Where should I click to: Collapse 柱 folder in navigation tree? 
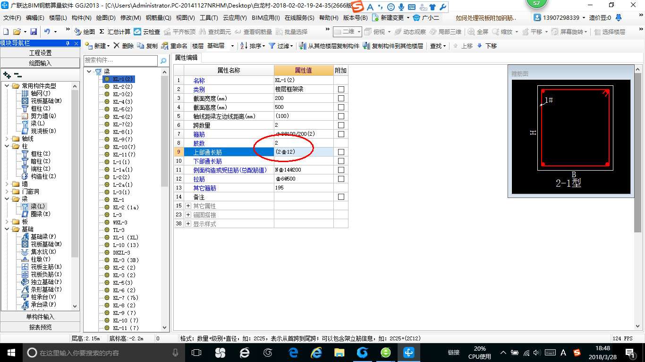[x=7, y=146]
